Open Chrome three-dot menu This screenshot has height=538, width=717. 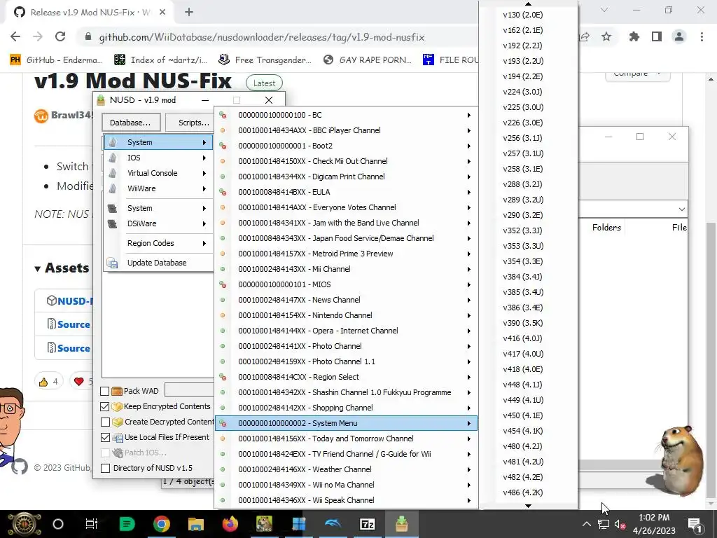702,36
